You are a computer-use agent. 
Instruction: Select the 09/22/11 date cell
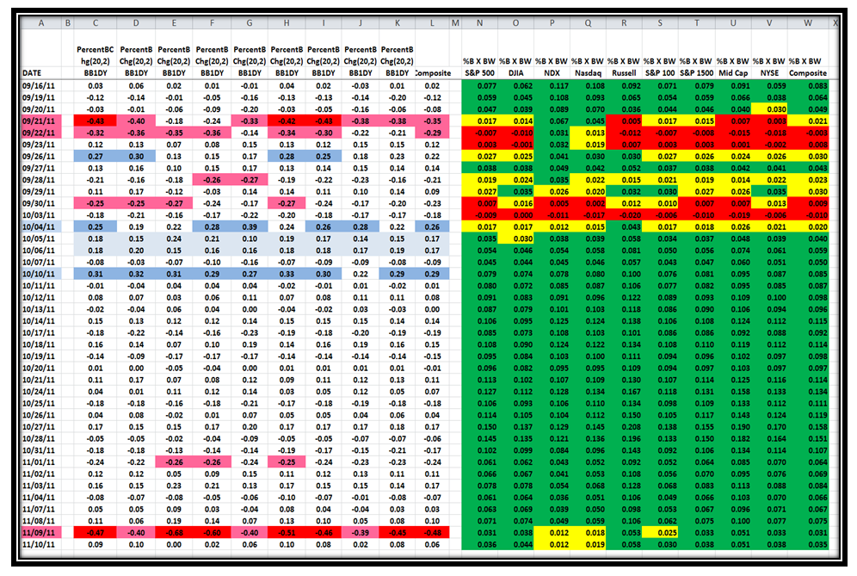click(41, 133)
